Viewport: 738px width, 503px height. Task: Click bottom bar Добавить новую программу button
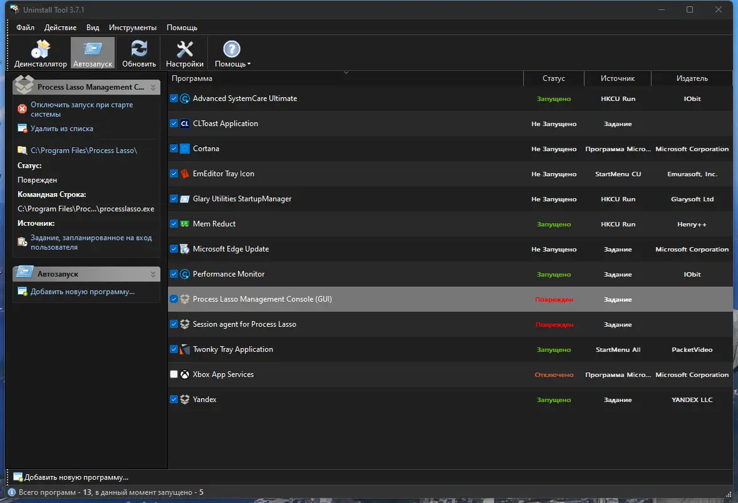coord(71,477)
